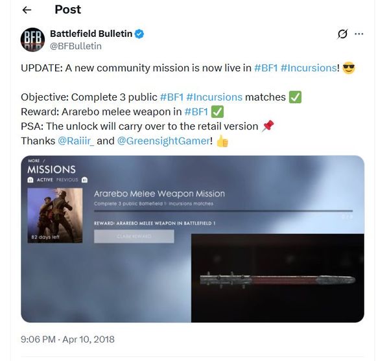Open the more options ellipsis menu
Screen dimensions: 389x361
pos(359,34)
